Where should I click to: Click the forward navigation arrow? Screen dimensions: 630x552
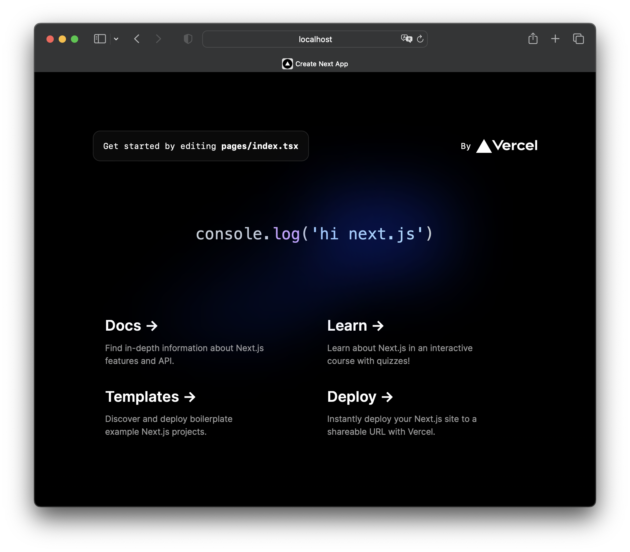click(159, 39)
